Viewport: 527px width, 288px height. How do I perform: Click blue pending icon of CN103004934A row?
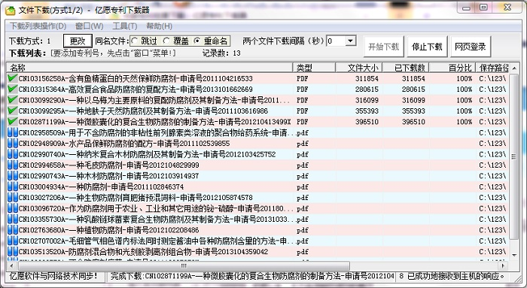[13, 186]
